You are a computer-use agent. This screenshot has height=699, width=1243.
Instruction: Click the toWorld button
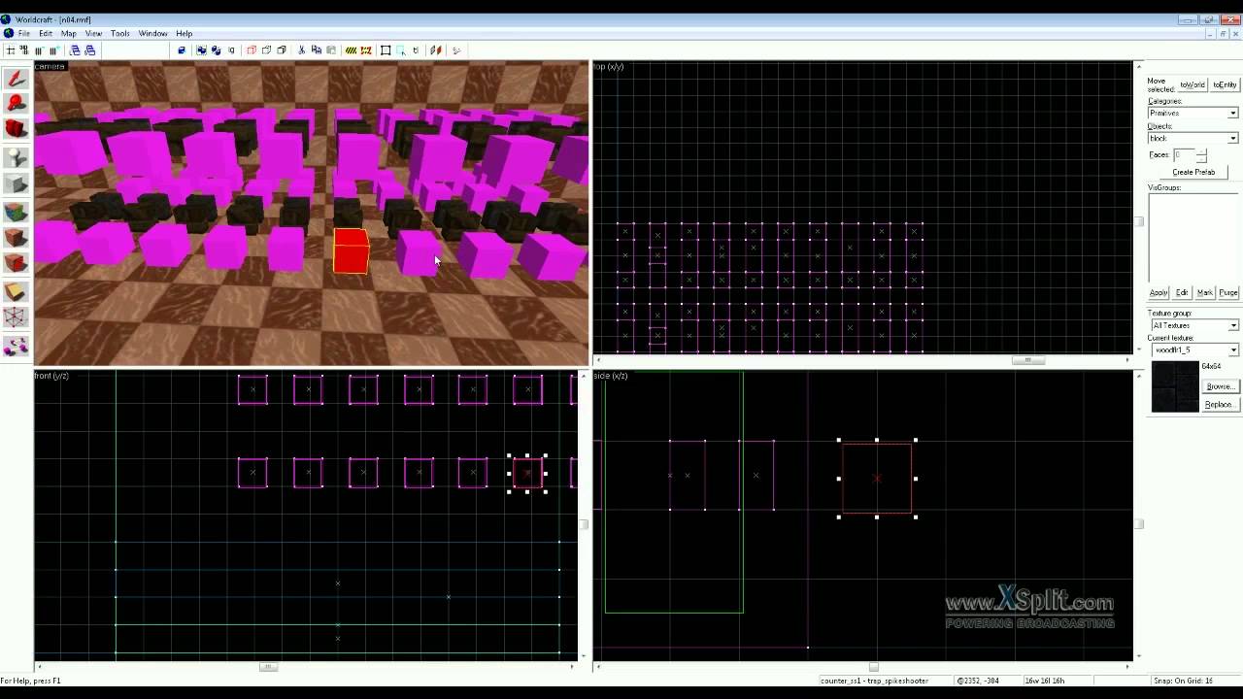pos(1193,84)
